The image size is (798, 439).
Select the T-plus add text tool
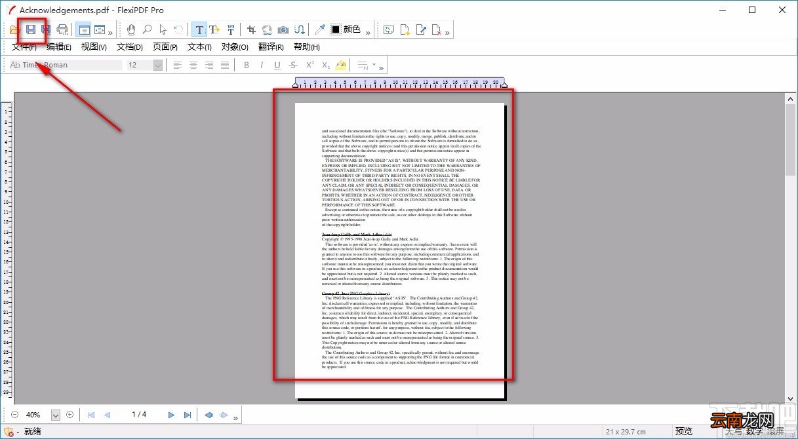(214, 29)
